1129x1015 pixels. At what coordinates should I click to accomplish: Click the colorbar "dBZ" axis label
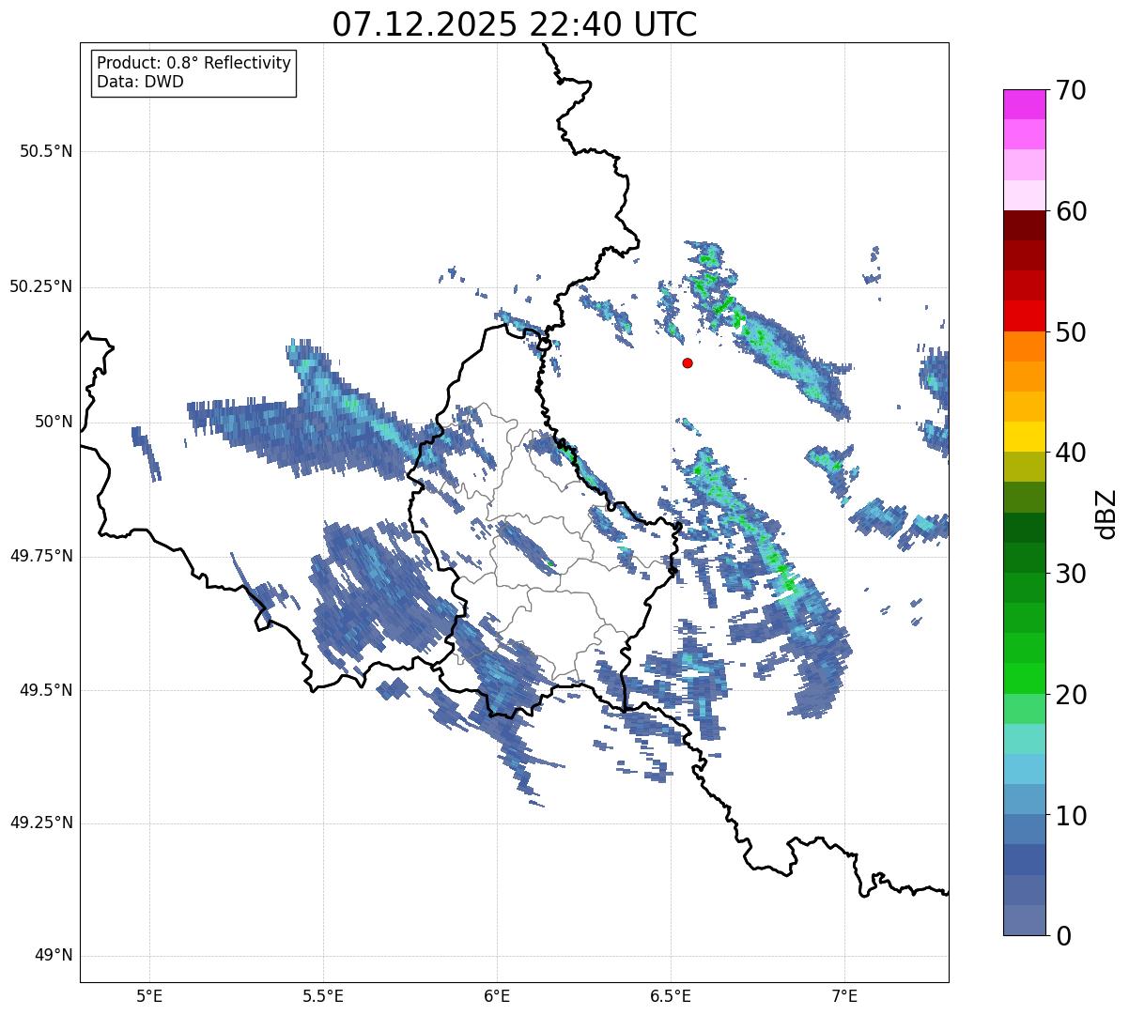1106,514
